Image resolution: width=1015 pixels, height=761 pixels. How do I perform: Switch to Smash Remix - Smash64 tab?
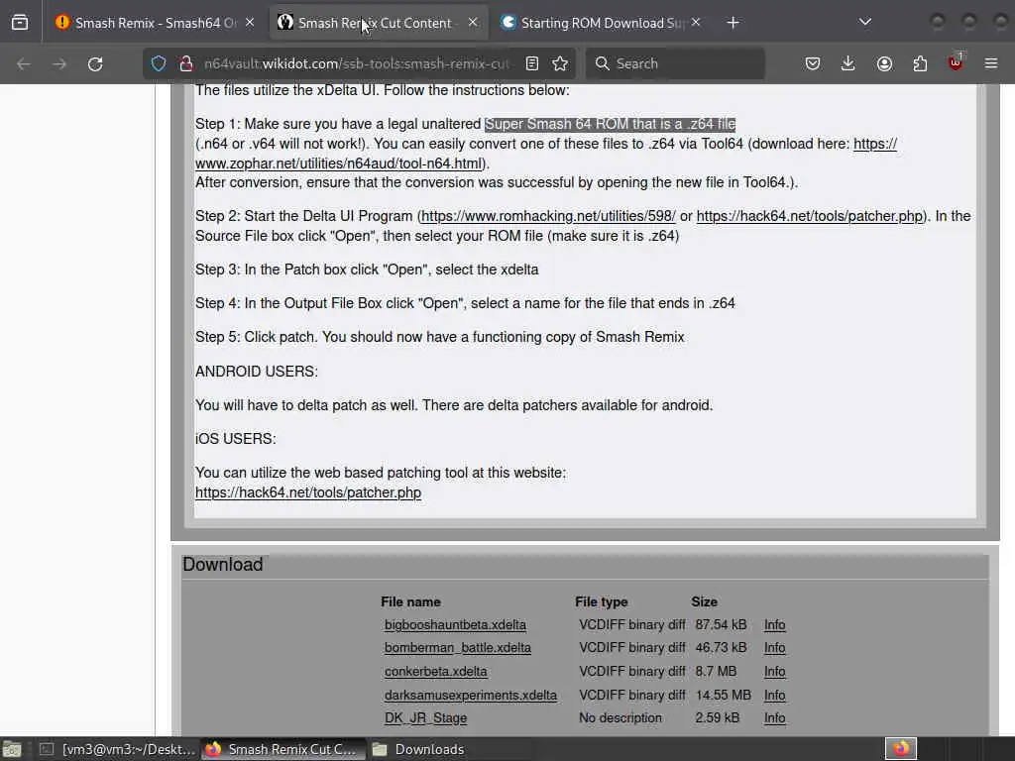coord(155,23)
